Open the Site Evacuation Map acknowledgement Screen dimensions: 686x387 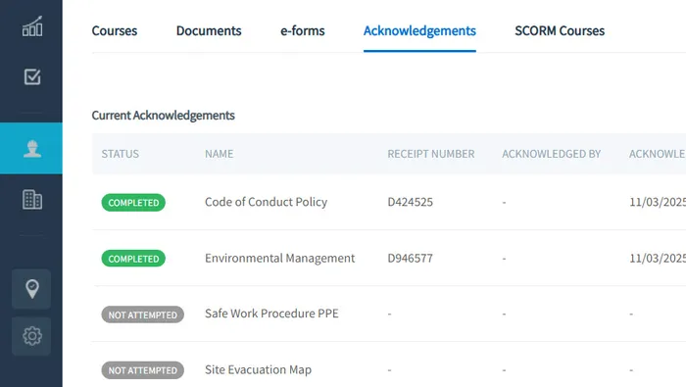(x=258, y=369)
